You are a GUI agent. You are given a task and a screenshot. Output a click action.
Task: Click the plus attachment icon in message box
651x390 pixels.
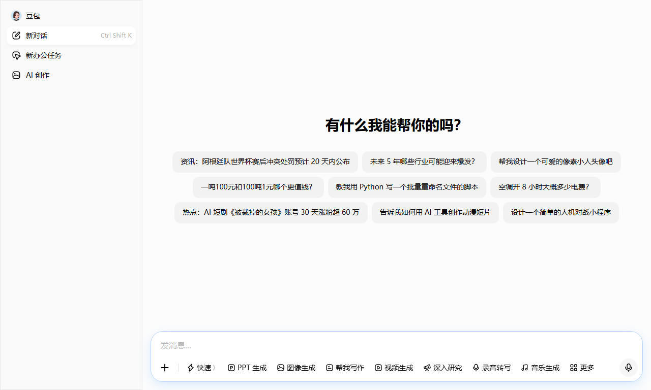tap(165, 368)
